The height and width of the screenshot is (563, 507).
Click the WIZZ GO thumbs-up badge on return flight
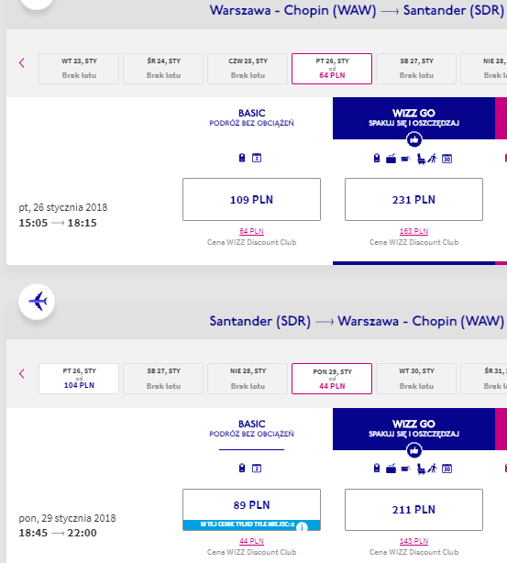pyautogui.click(x=414, y=450)
